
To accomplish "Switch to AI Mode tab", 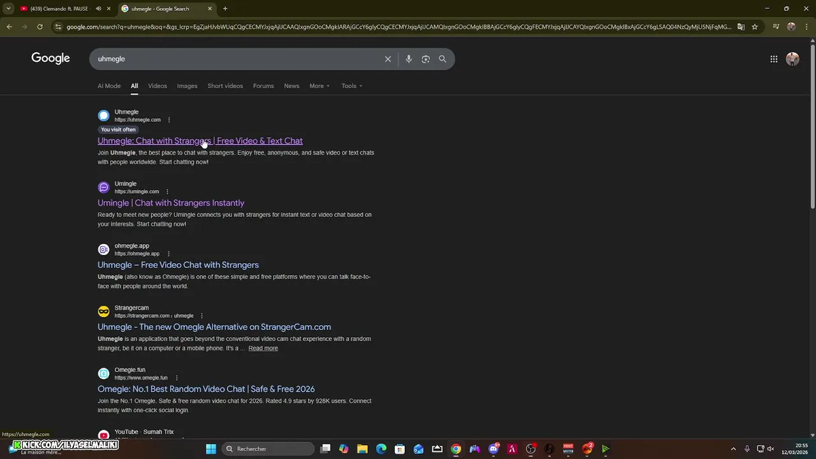I will [x=109, y=86].
